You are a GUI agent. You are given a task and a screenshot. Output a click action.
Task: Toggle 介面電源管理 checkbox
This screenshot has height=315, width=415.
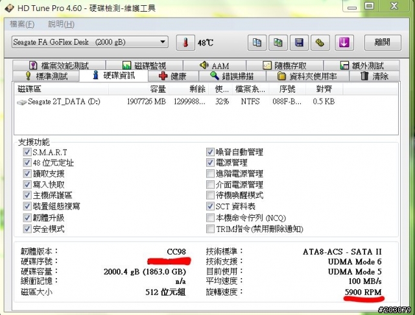click(x=210, y=184)
